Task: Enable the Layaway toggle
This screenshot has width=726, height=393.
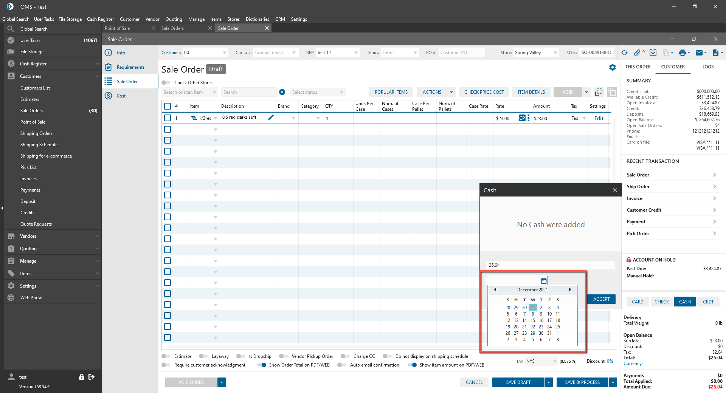Action: 203,356
